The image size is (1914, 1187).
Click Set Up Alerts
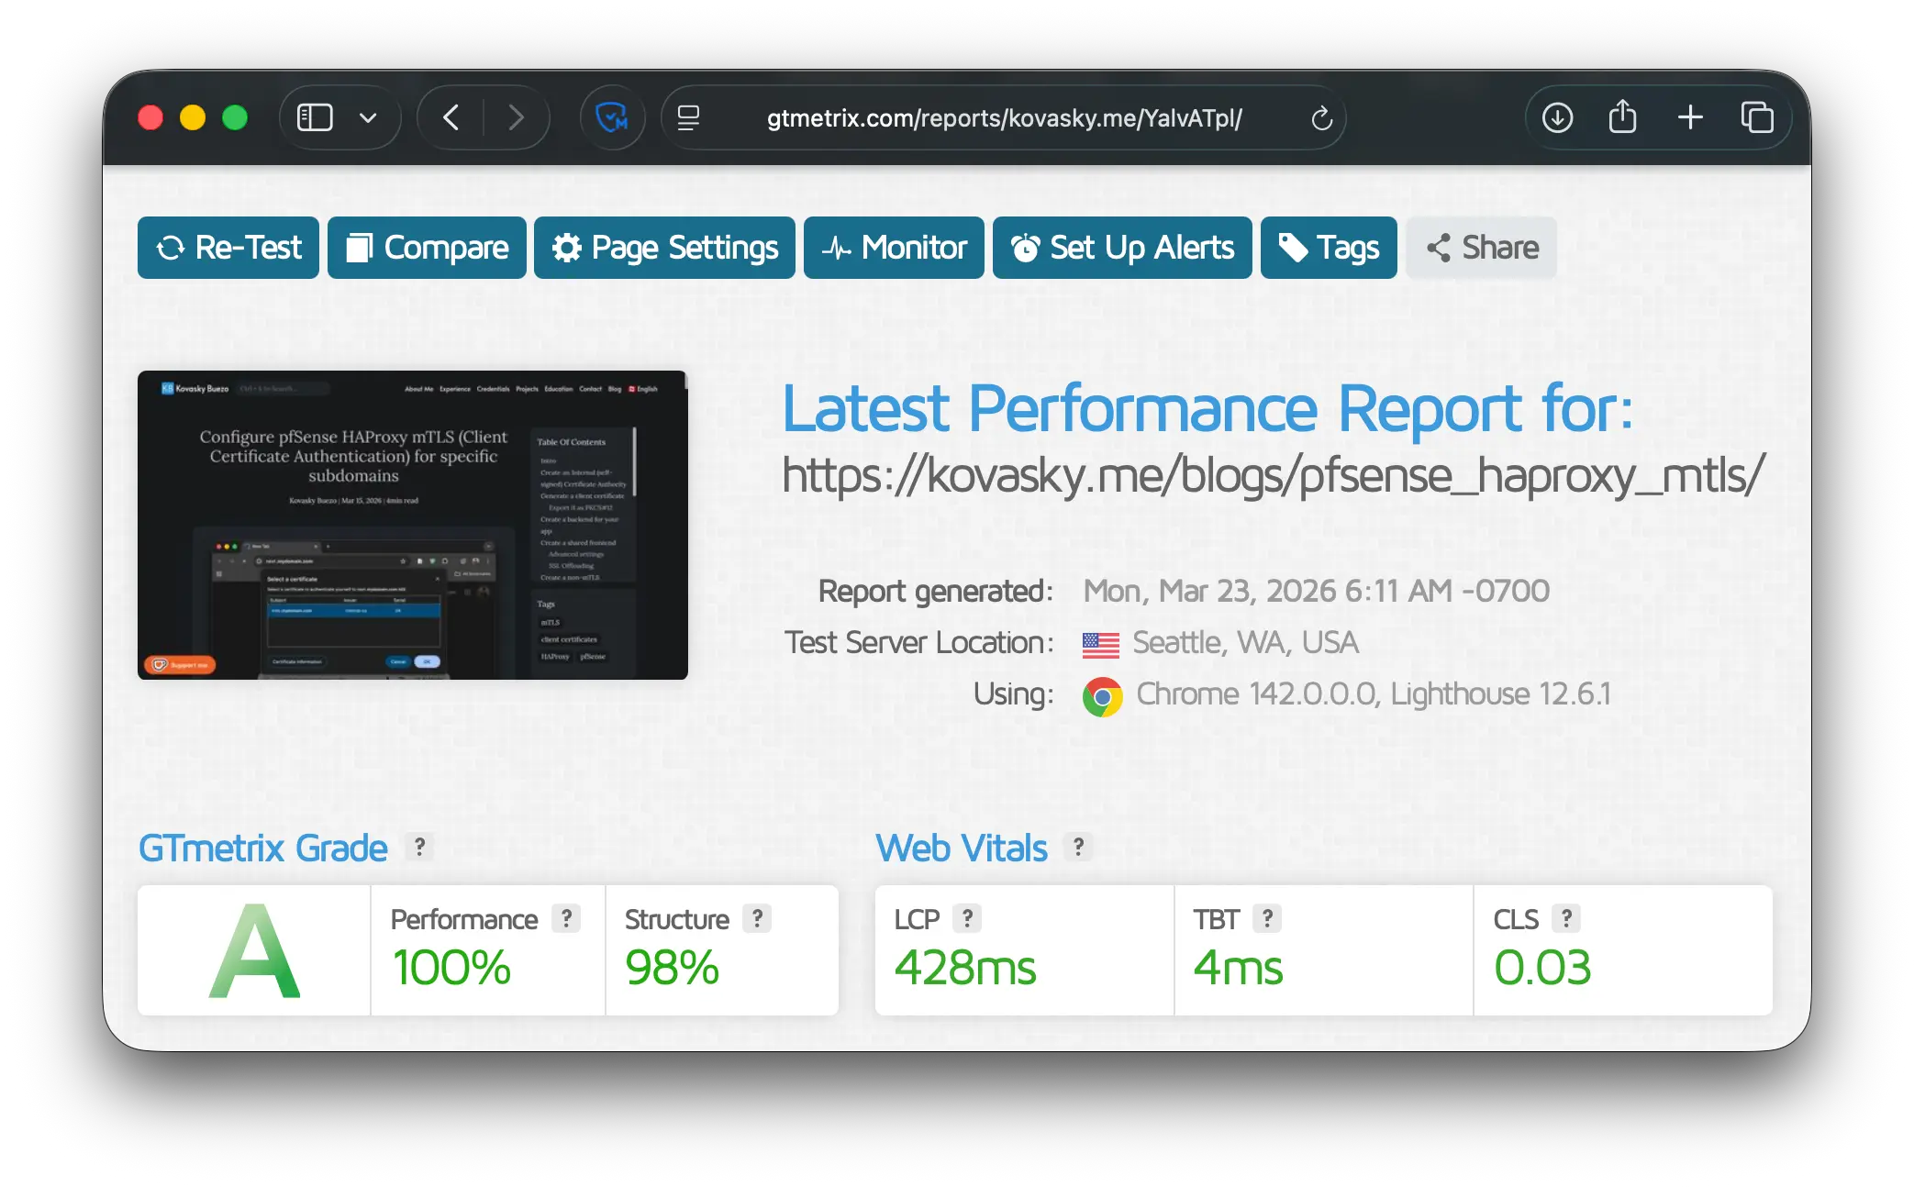(1122, 248)
